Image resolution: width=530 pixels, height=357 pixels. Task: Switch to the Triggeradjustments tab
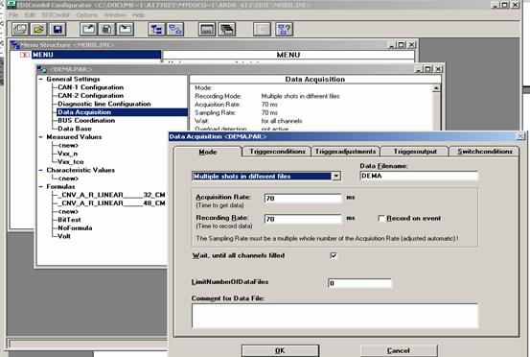[345, 152]
